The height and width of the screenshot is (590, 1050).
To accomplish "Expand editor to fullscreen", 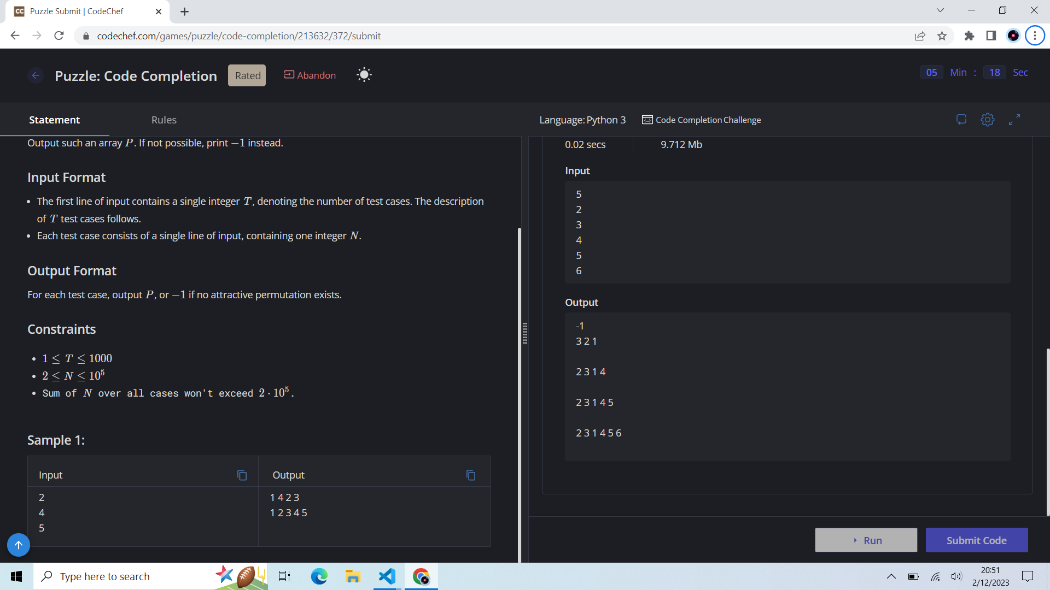I will click(1014, 120).
